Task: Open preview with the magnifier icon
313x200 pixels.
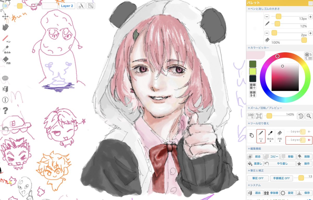Action: (309, 116)
